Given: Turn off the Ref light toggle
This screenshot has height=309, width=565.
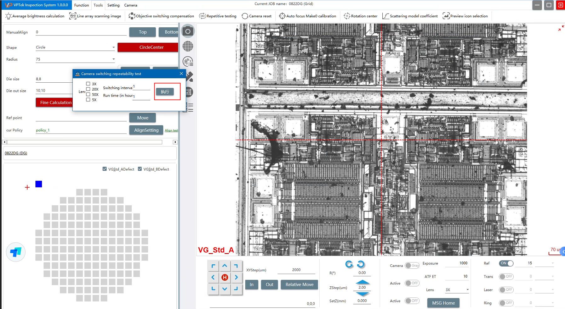Looking at the screenshot, I should [x=506, y=263].
